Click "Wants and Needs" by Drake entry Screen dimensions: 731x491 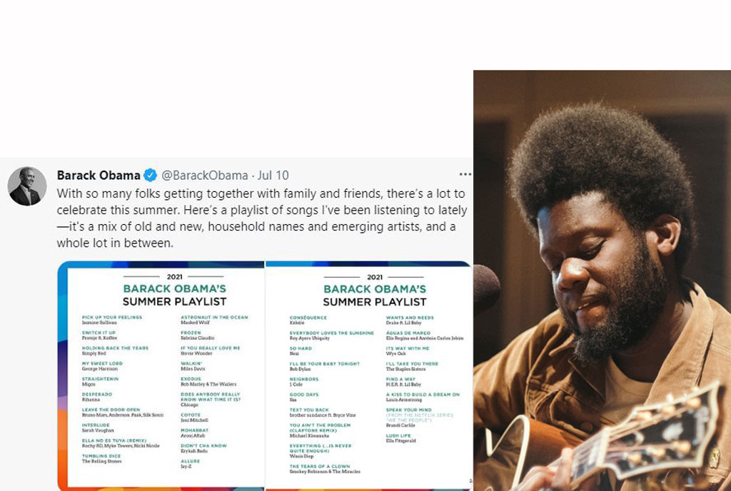410,320
